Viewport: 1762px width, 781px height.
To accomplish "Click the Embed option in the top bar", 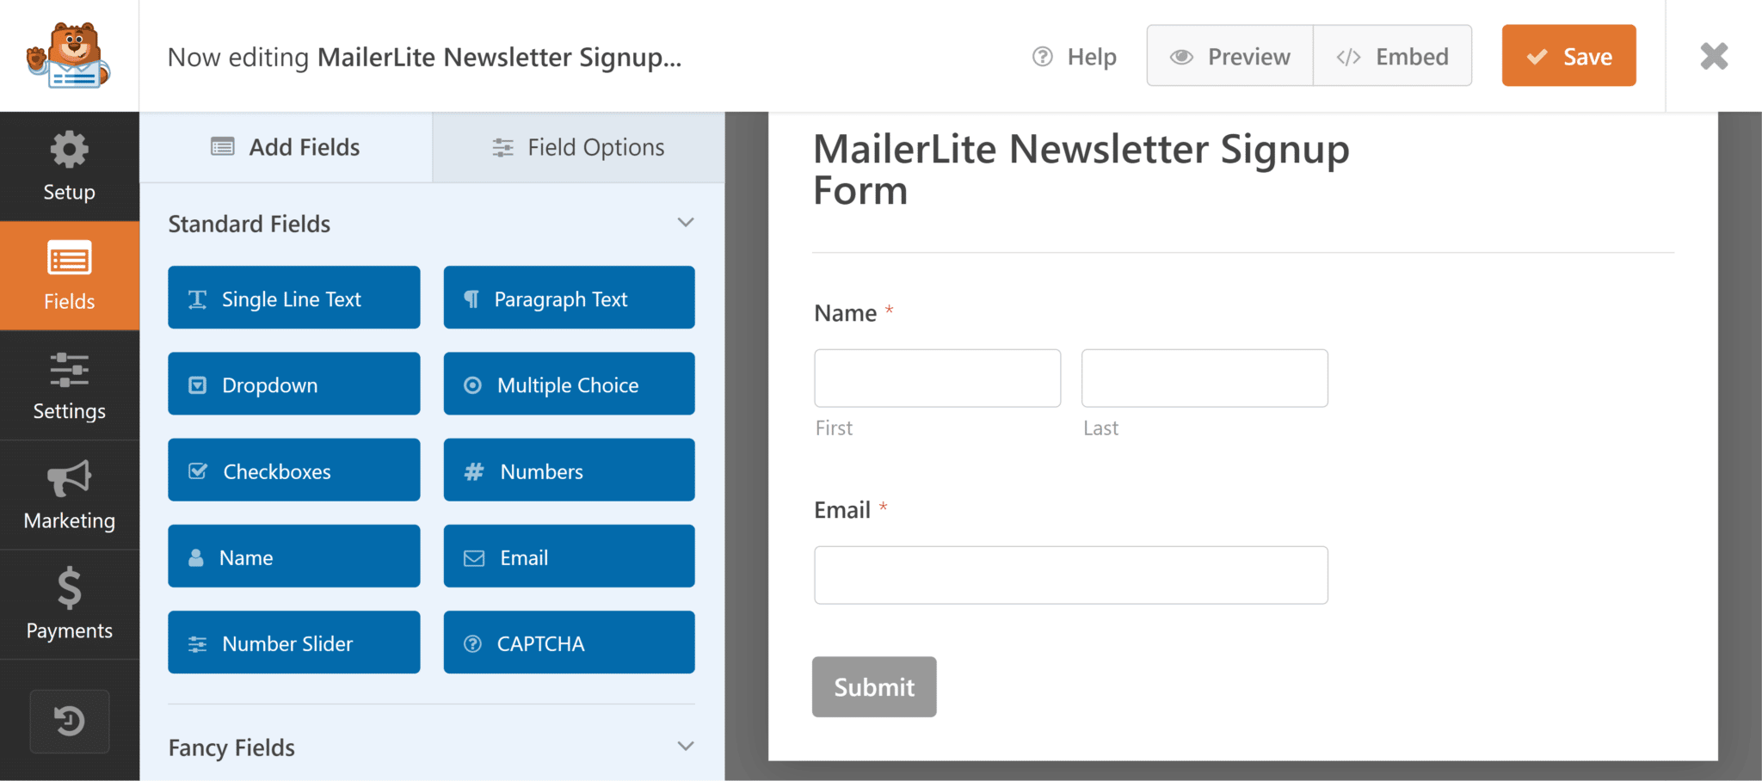I will pos(1392,55).
